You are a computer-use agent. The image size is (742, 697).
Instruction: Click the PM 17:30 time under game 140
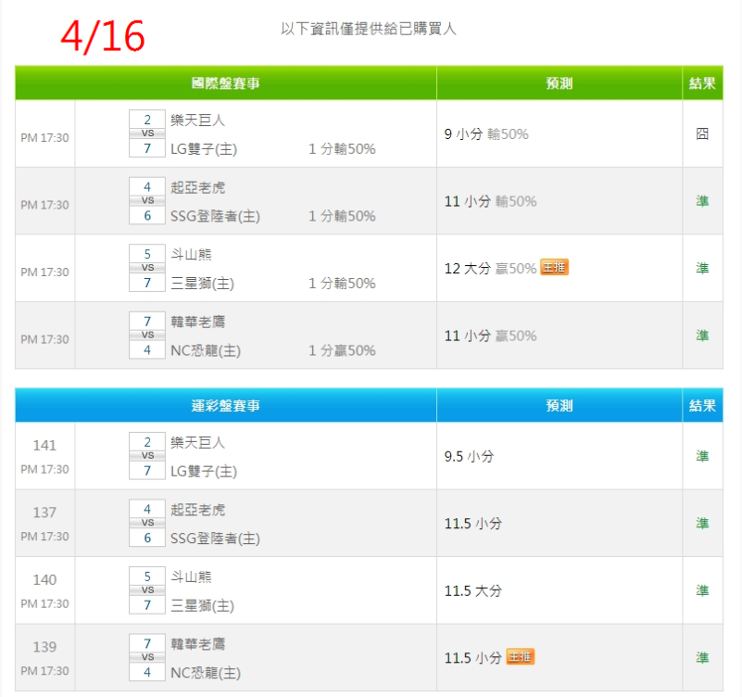(44, 603)
